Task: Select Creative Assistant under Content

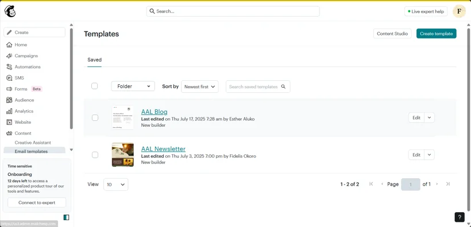Action: [33, 143]
